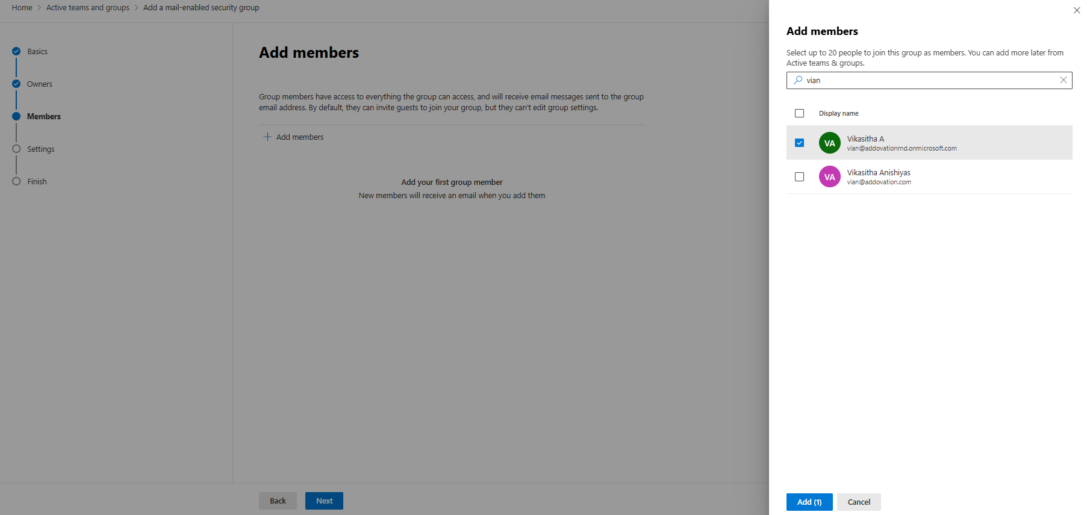Toggle the select all Display name checkbox
Screen dimensions: 1087x515
(799, 113)
